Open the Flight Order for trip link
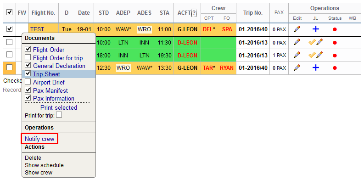Viewport: 364px width, 180px height. (x=58, y=58)
